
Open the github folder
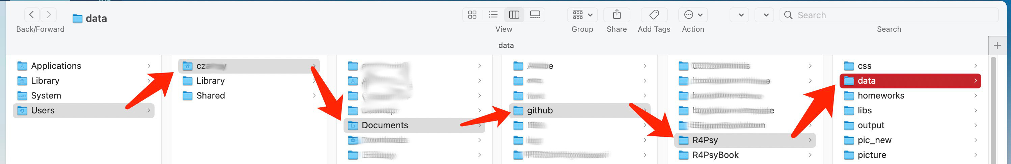point(540,111)
